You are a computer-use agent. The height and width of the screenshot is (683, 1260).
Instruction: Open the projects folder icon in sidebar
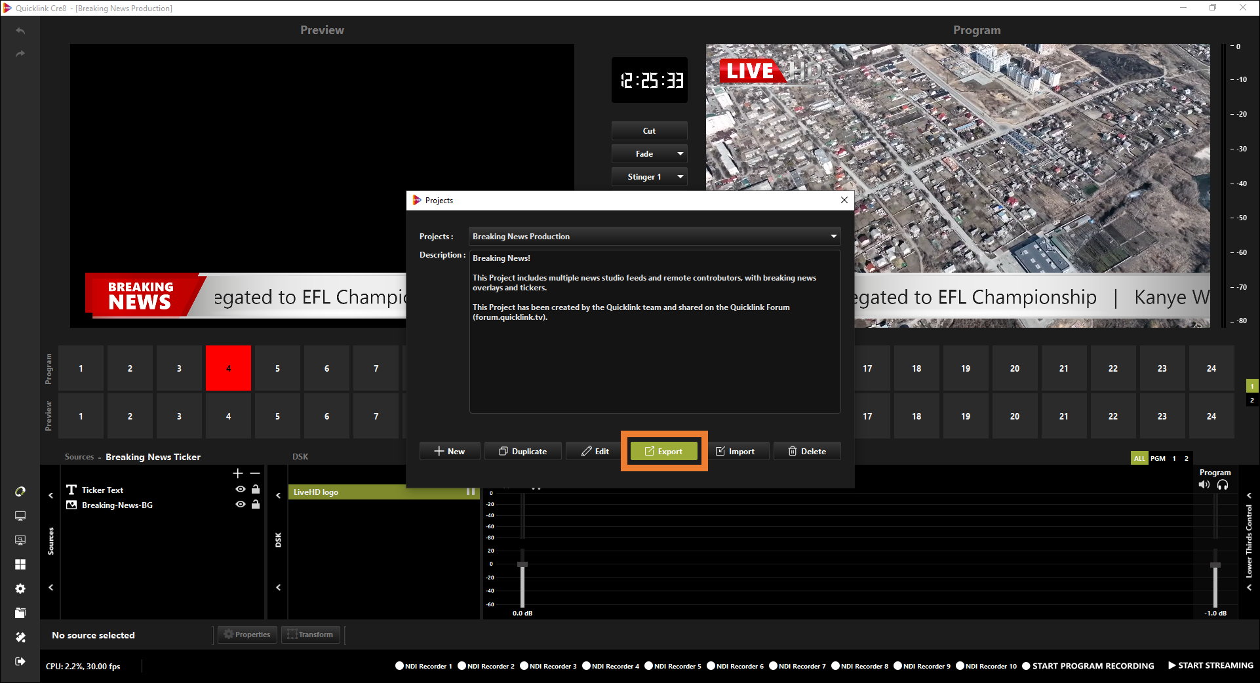click(x=20, y=613)
